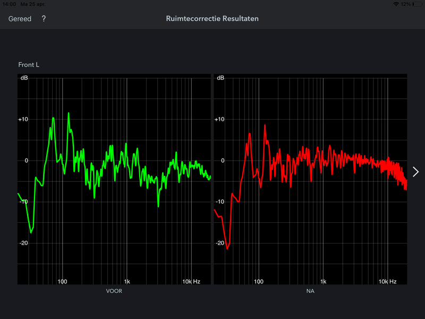Tap the +10 label on VOOR graph

pyautogui.click(x=23, y=119)
